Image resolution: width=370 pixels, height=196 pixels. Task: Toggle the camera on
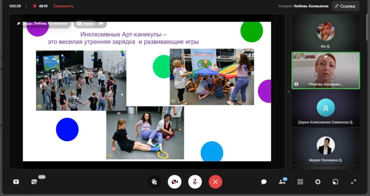tap(175, 182)
